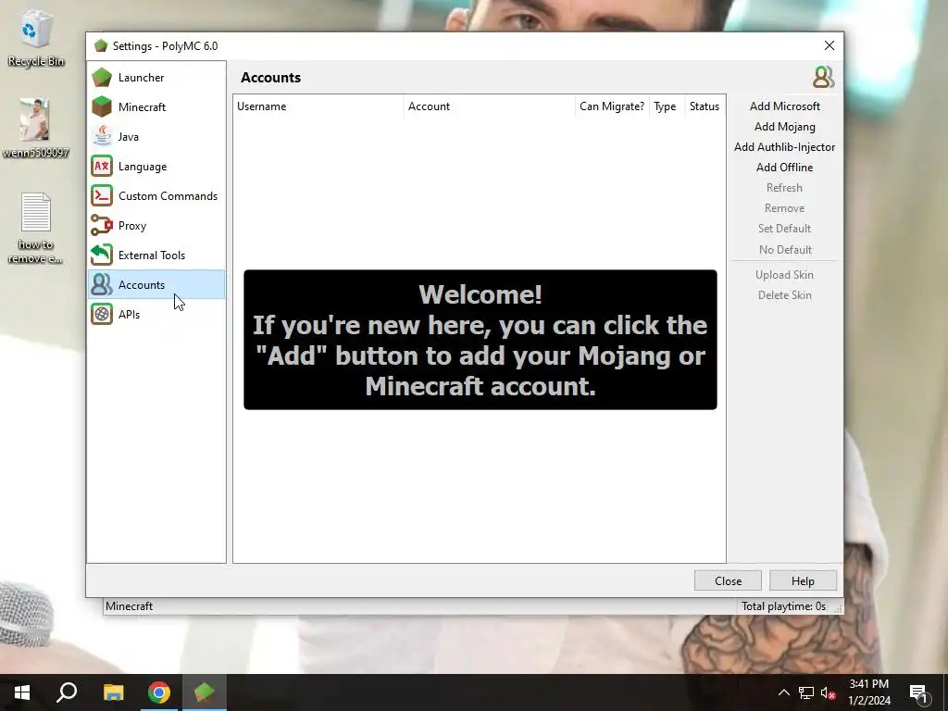Close the Settings window with X
The image size is (948, 711).
pyautogui.click(x=829, y=46)
